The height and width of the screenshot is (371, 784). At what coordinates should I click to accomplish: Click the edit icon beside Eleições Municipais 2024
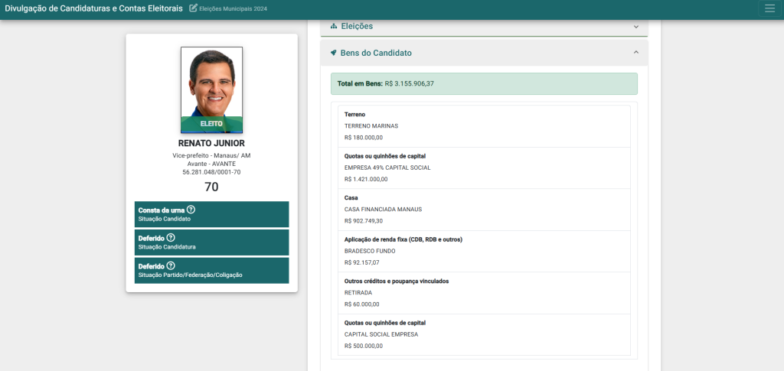click(193, 8)
